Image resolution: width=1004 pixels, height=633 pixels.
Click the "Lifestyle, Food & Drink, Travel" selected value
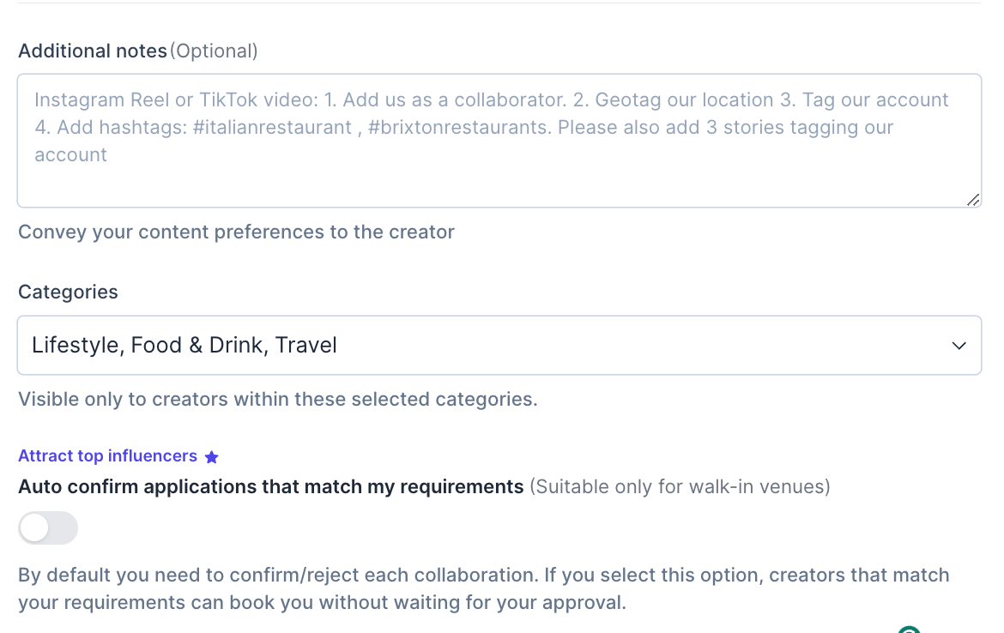[x=184, y=346]
